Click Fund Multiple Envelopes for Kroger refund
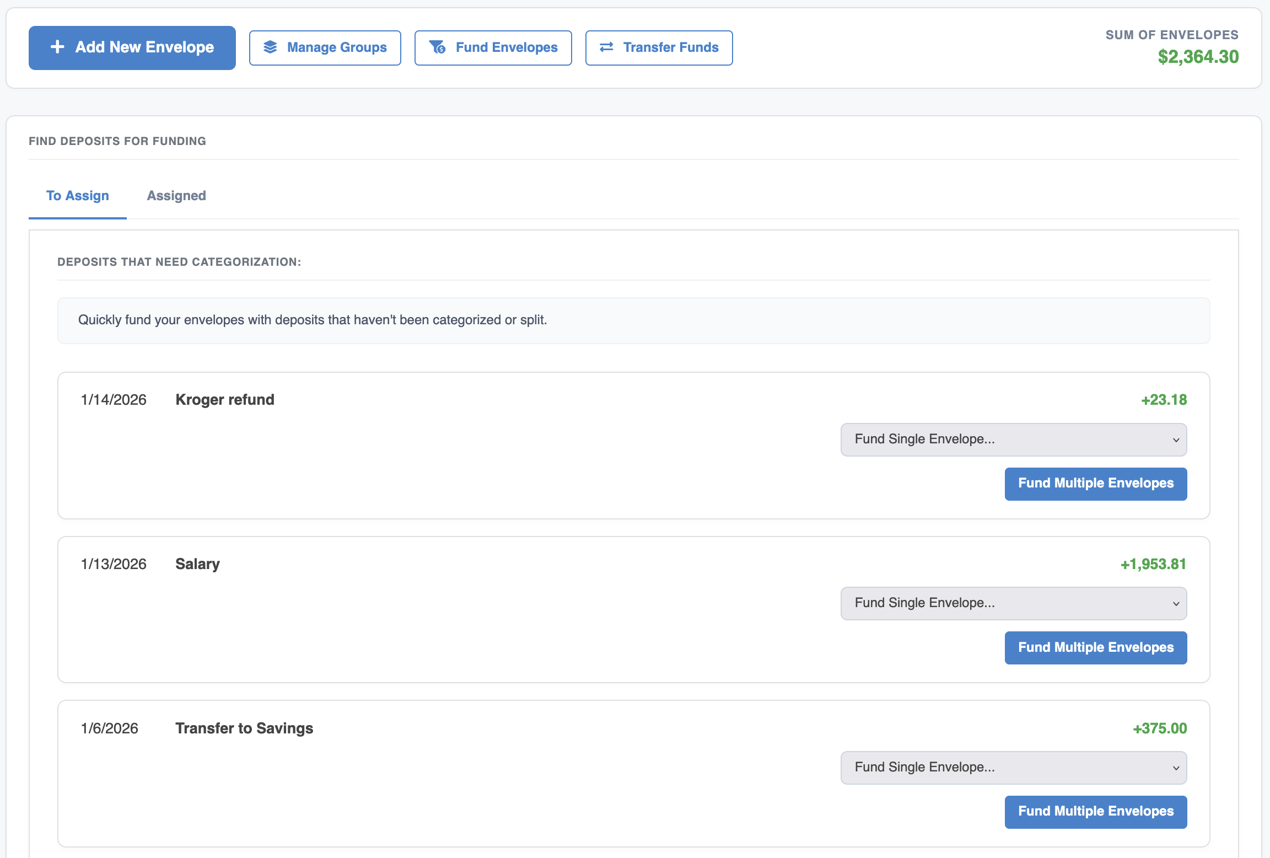 tap(1096, 484)
